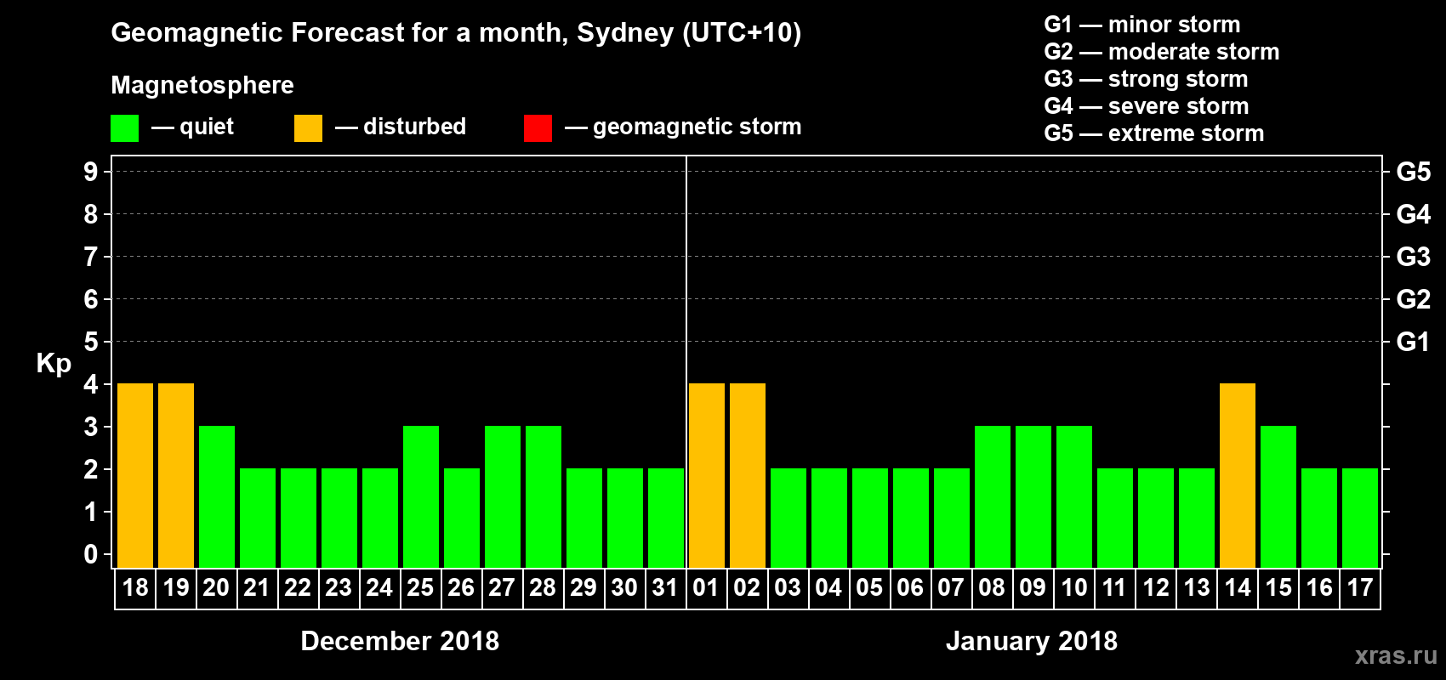The image size is (1446, 680).
Task: Select the date cell 08
Action: click(993, 588)
